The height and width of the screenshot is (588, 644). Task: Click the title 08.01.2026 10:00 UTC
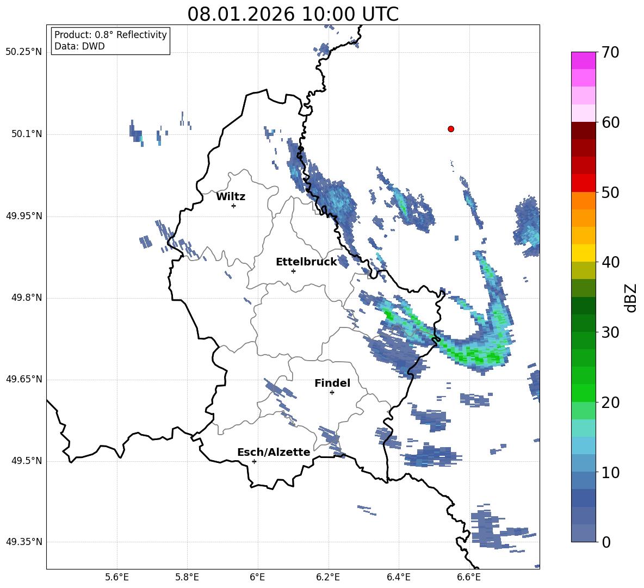click(293, 14)
